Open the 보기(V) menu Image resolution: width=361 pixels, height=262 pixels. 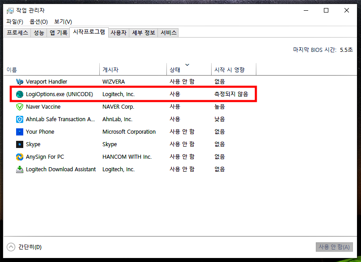click(63, 21)
